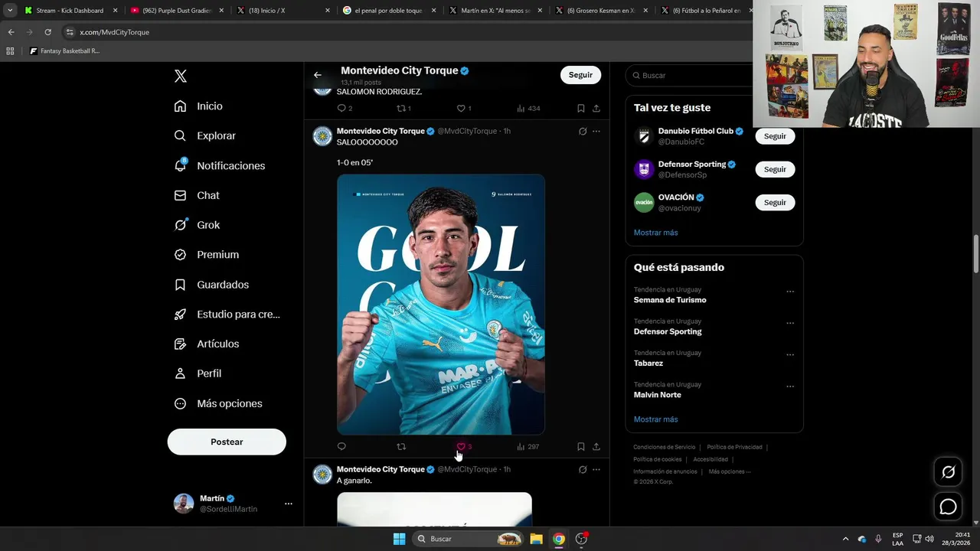Open Grok icon on 'A ganarlo.' post
This screenshot has width=980, height=551.
583,469
